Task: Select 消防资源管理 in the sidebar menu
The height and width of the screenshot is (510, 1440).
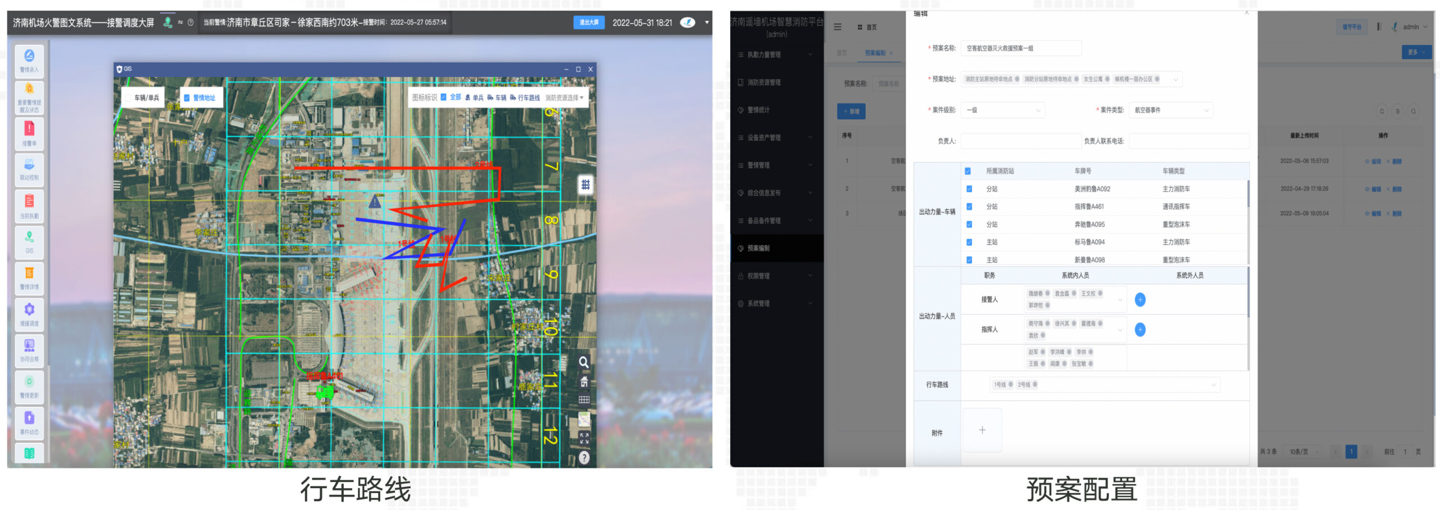Action: click(777, 82)
